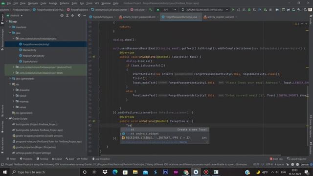Open the Problems tool window
The height and width of the screenshot is (176, 313).
(x=26, y=159)
